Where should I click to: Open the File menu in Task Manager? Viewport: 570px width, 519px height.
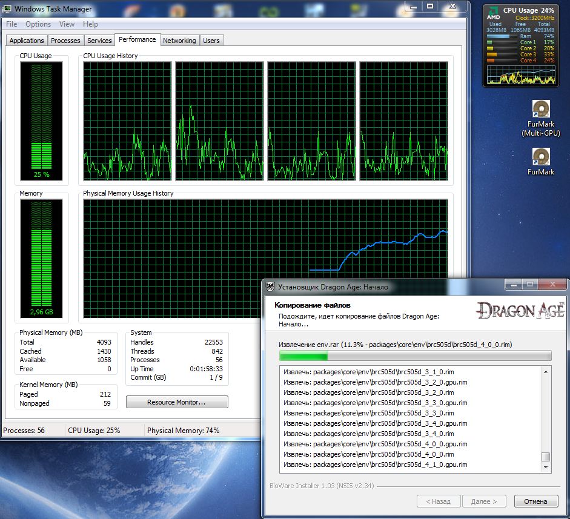12,24
